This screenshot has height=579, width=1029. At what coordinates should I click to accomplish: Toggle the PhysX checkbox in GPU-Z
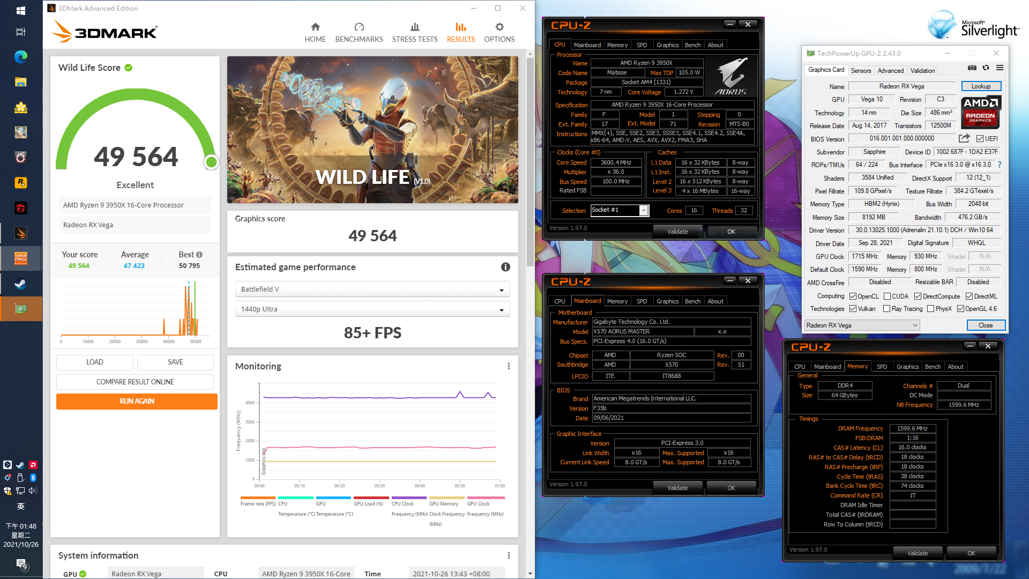(930, 309)
